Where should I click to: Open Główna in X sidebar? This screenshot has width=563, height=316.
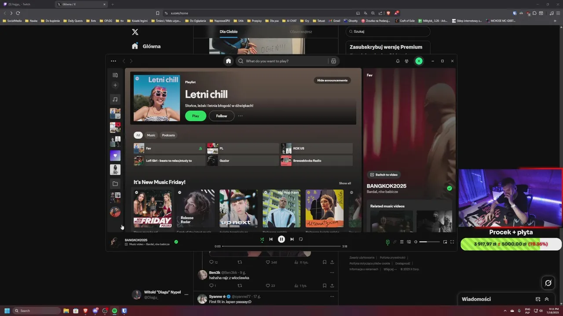pos(146,46)
